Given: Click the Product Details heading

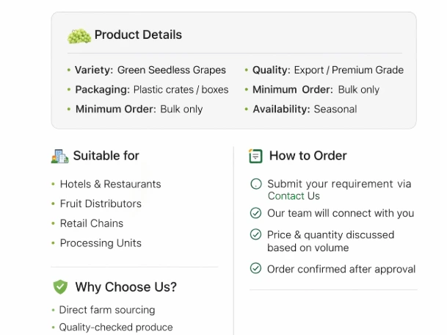Looking at the screenshot, I should pyautogui.click(x=138, y=35).
